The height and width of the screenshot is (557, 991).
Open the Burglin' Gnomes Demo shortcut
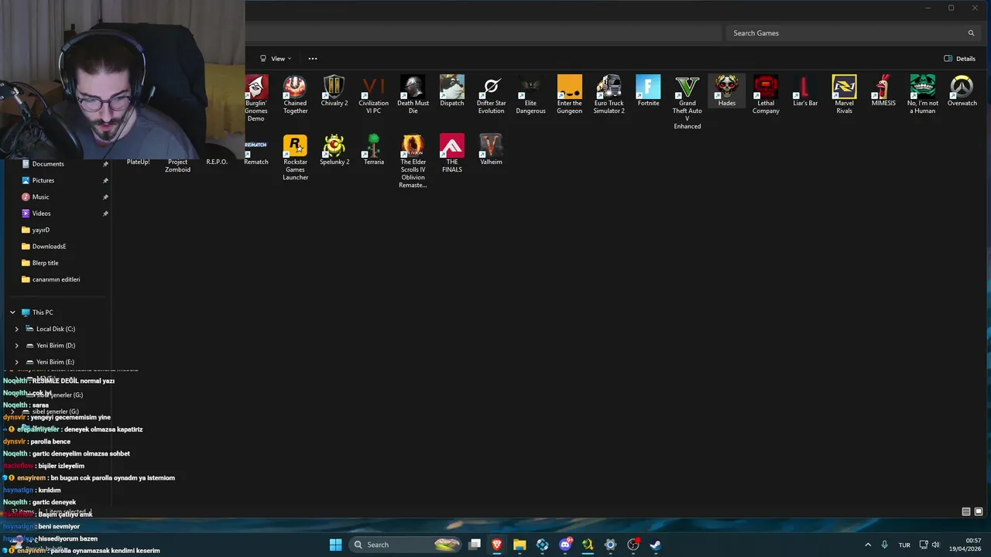256,98
